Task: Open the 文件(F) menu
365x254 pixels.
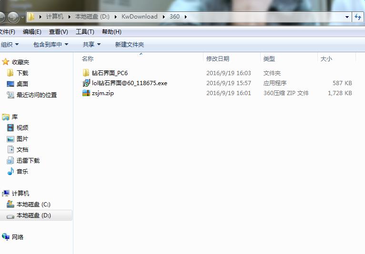Action: 7,32
